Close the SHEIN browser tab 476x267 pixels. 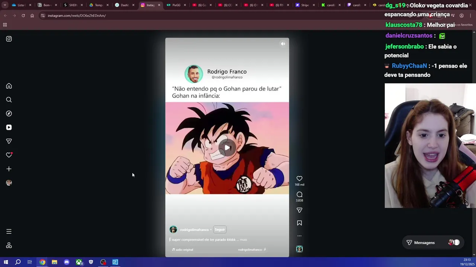tap(82, 5)
